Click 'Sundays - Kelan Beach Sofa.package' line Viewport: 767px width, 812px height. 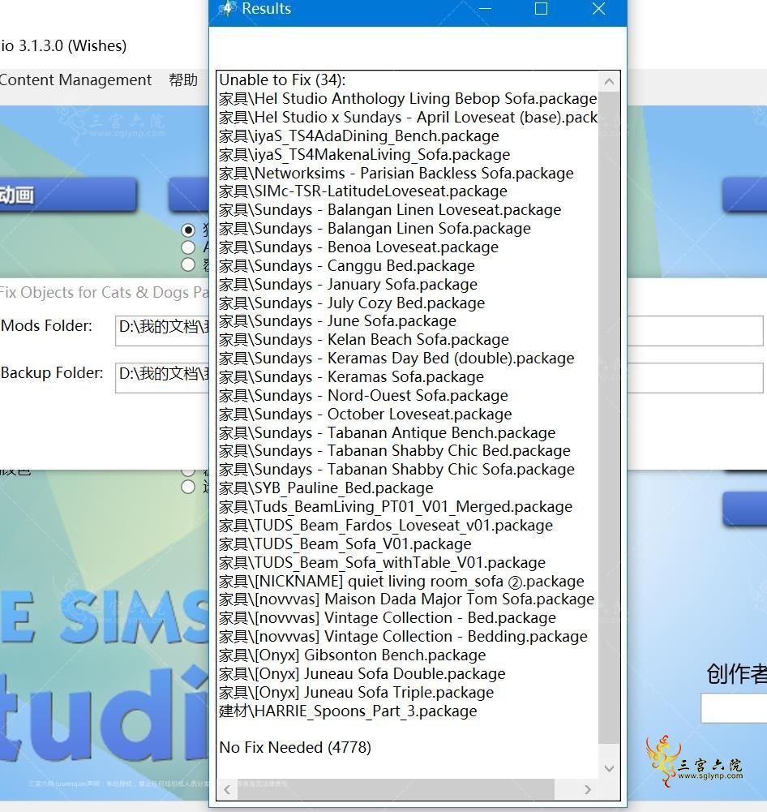click(364, 340)
